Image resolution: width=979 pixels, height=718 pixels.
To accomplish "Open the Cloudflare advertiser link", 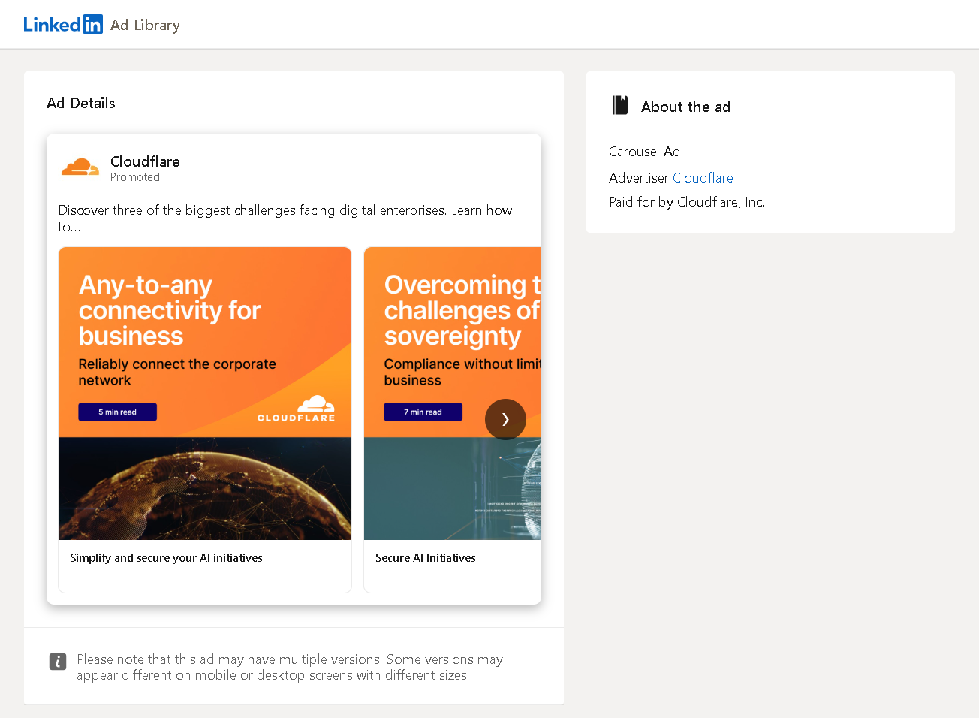I will click(703, 178).
